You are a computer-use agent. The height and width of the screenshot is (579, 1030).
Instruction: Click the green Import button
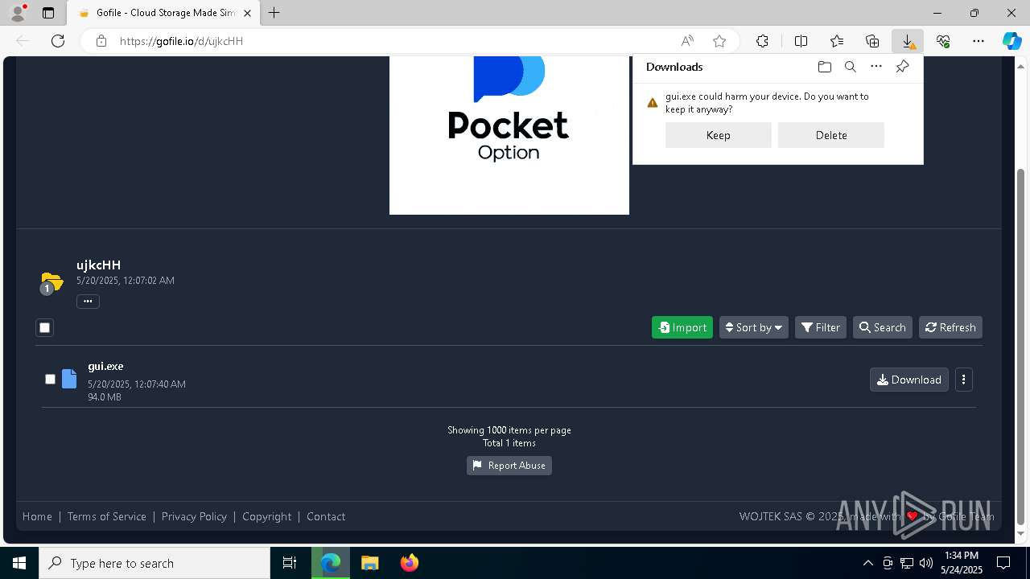click(x=682, y=327)
